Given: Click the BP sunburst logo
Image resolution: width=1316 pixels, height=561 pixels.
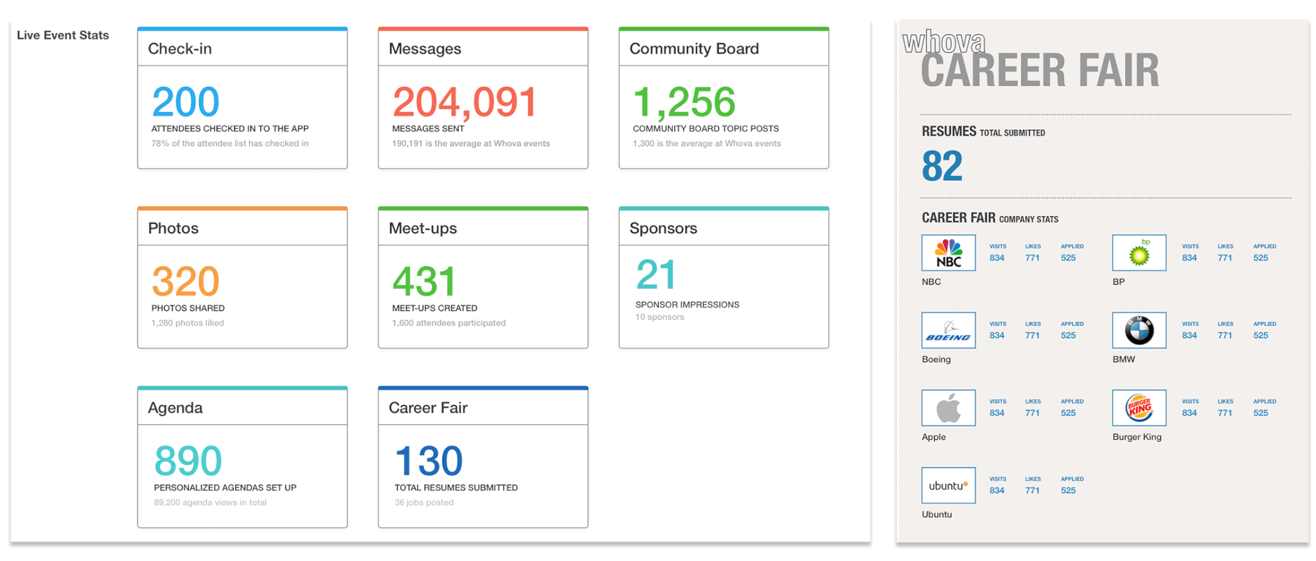Looking at the screenshot, I should coord(1139,253).
